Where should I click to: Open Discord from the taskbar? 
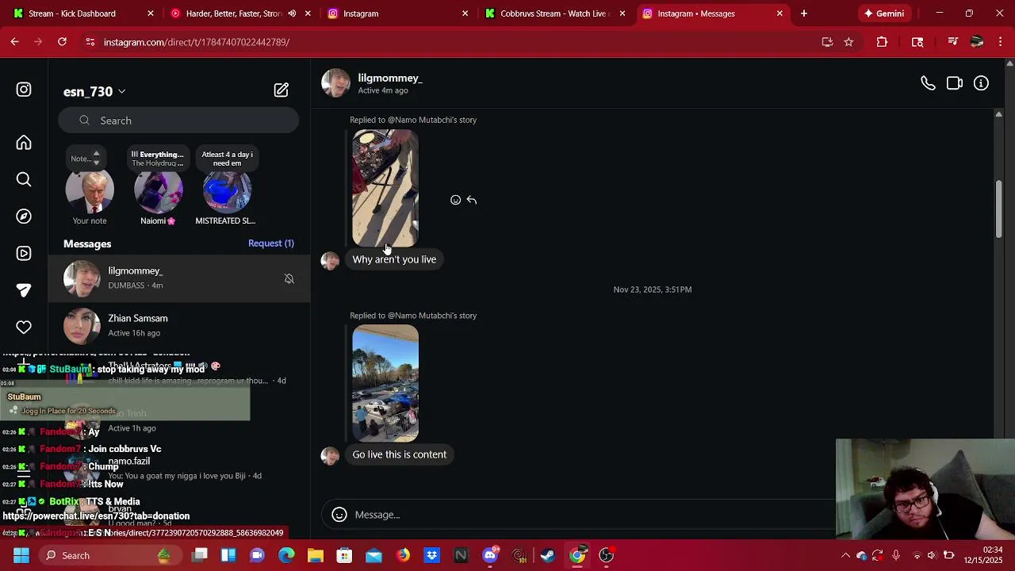[x=490, y=555]
